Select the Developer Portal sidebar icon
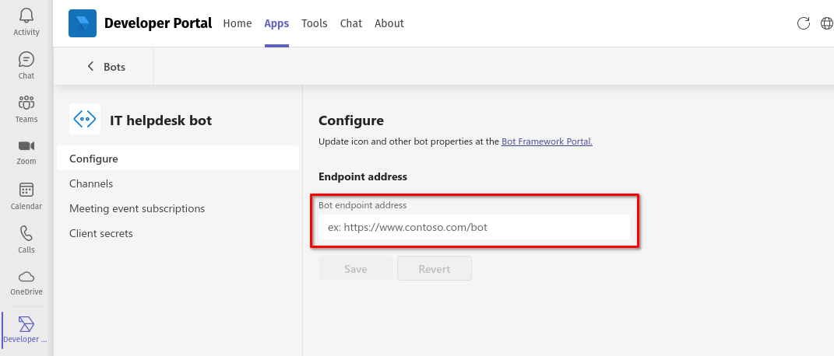 click(26, 323)
